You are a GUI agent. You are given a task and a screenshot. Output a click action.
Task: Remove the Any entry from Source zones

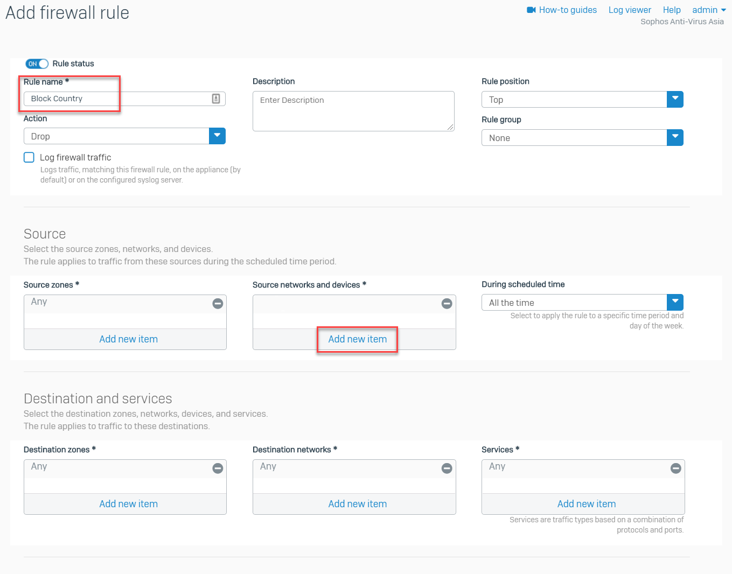tap(218, 304)
